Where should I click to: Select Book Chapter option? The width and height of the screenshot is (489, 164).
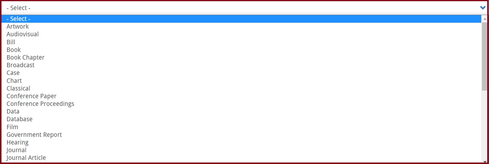[x=241, y=57]
